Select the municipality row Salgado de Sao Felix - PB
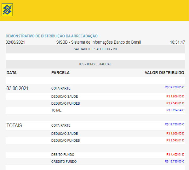 [x=95, y=49]
